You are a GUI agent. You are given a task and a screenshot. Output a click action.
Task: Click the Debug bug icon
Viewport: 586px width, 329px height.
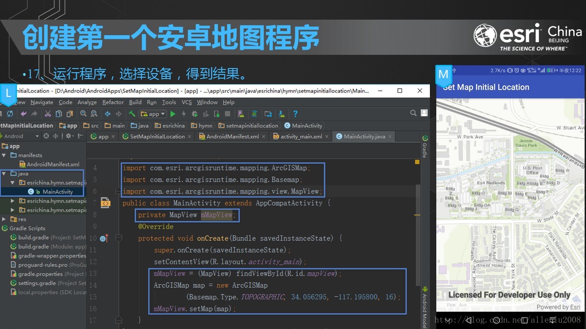coord(195,114)
